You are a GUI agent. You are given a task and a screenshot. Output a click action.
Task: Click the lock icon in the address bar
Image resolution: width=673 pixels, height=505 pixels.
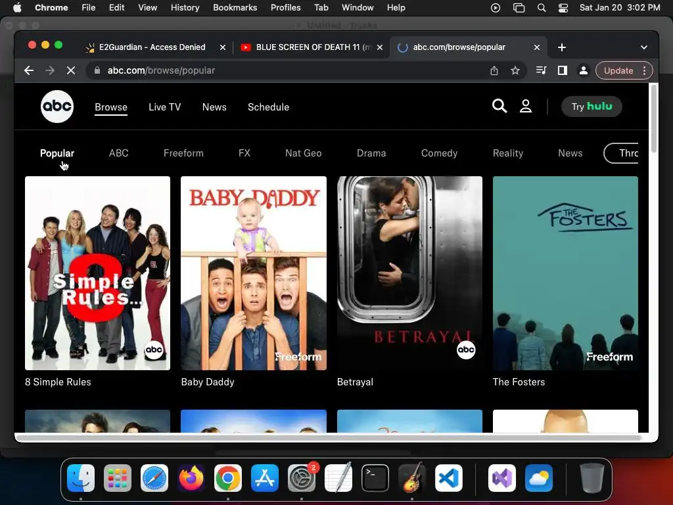(97, 70)
